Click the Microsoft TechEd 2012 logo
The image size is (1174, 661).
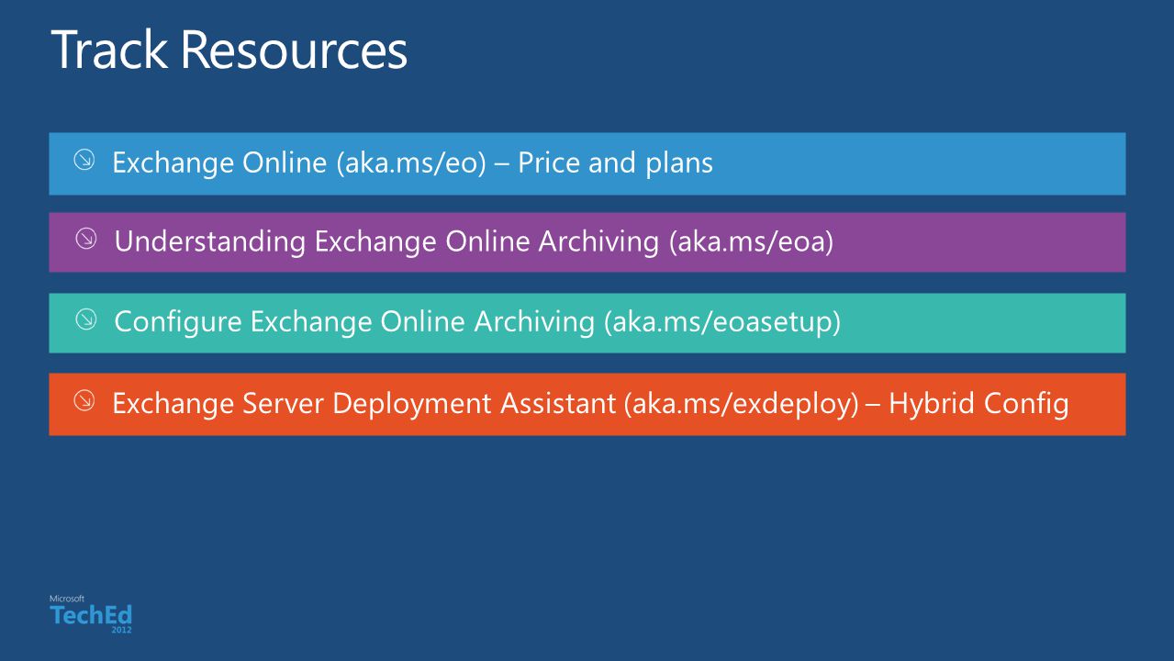click(91, 615)
